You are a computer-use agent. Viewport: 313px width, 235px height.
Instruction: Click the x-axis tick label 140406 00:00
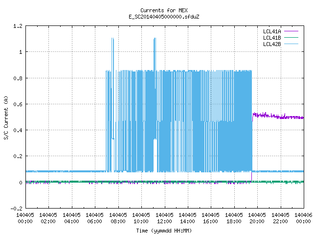point(303,218)
